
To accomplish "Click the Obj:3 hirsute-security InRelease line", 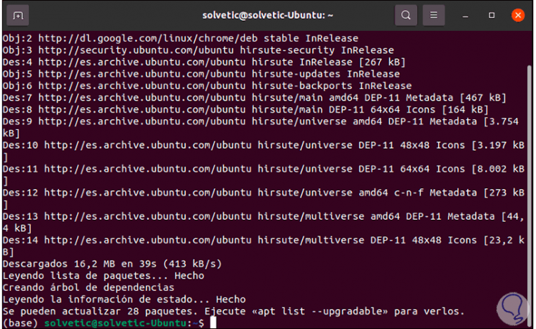I will [199, 50].
